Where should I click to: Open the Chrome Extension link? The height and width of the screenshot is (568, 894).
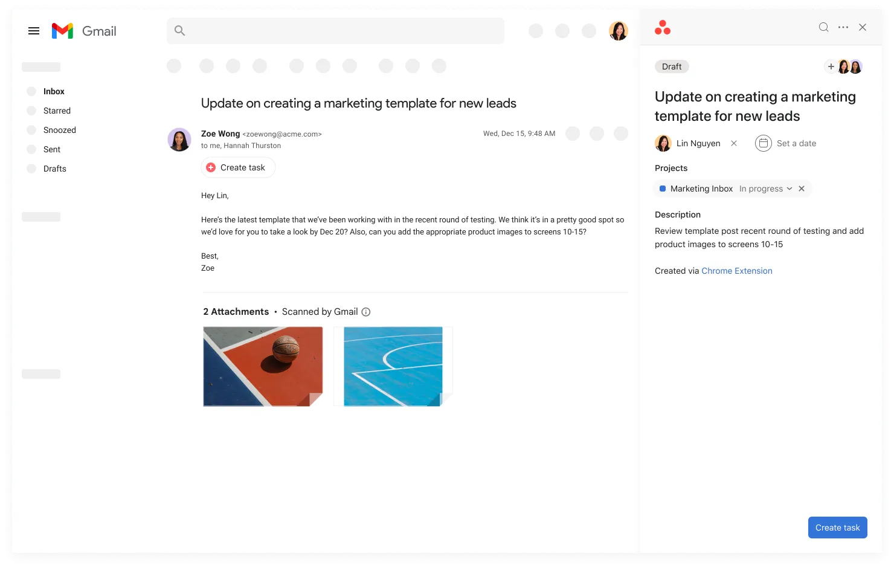(737, 271)
